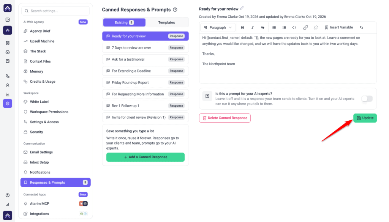Click Delete Canned Response
Screen dimensions: 389x222
point(225,118)
